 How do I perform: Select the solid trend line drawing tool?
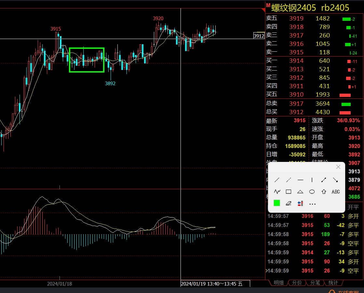click(x=277, y=180)
